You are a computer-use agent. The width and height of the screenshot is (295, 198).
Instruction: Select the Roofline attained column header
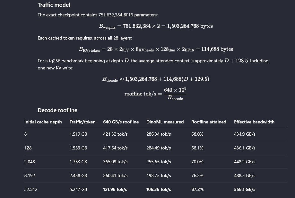209,122
